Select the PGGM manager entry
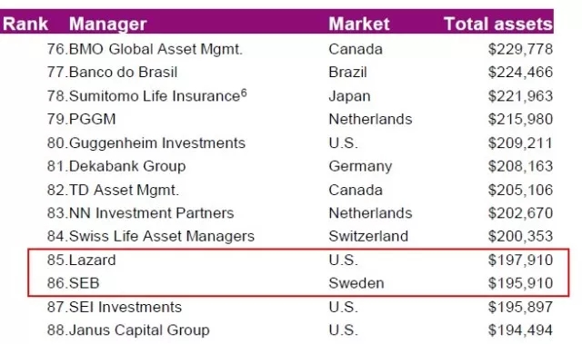Image resolution: width=582 pixels, height=344 pixels. click(93, 119)
